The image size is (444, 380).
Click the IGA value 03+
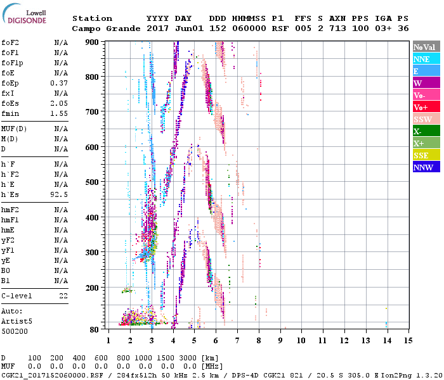coord(383,28)
